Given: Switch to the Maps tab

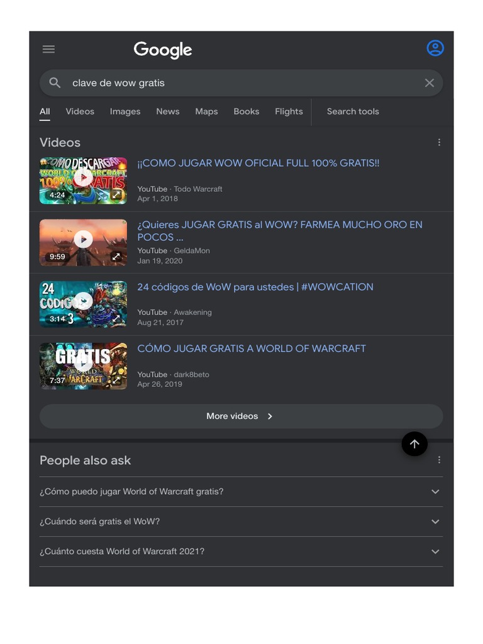Looking at the screenshot, I should [x=206, y=111].
